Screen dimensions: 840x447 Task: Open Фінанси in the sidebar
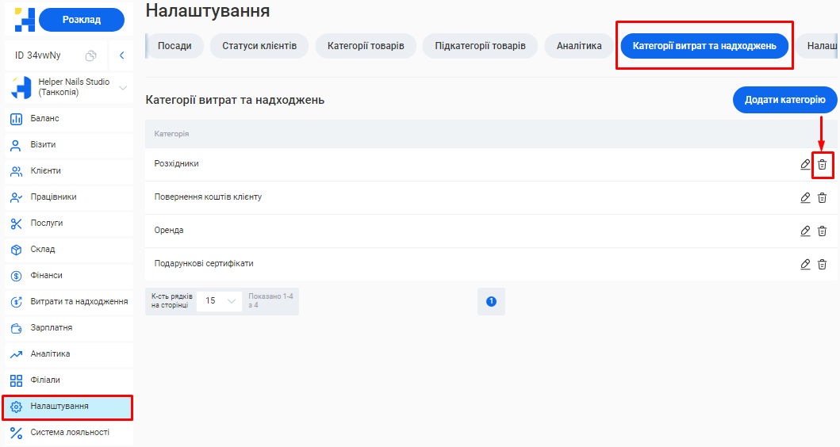(x=46, y=276)
